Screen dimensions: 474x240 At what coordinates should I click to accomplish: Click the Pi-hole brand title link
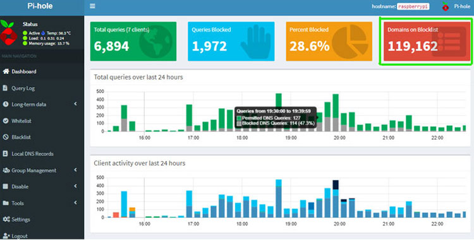[40, 6]
